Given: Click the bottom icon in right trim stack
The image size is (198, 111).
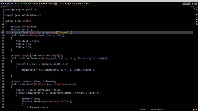Looking at the screenshot, I should 197,24.
